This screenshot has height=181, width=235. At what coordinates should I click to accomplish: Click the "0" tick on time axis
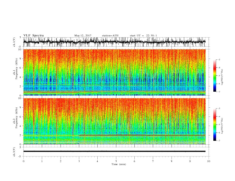pyautogui.click(x=23, y=161)
